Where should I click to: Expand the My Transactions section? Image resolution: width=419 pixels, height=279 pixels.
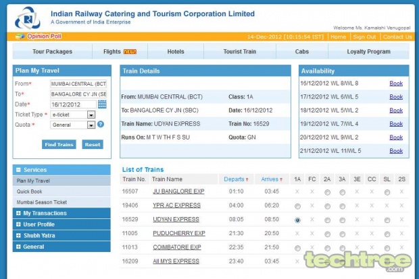coord(61,213)
